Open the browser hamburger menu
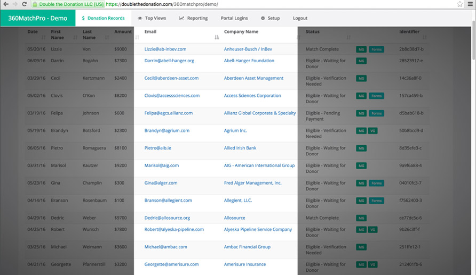 [470, 4]
